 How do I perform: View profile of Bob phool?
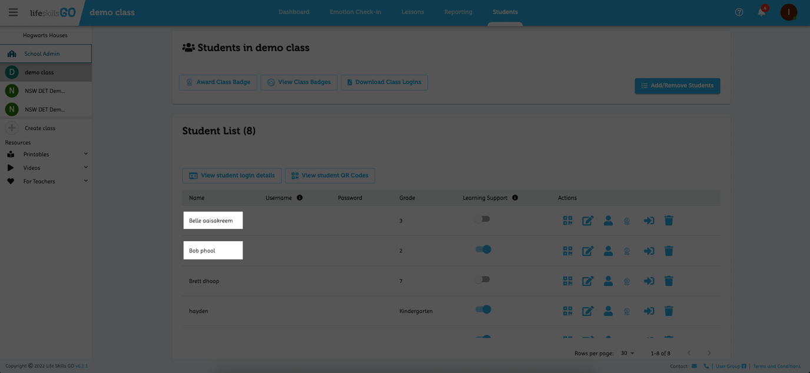pyautogui.click(x=608, y=250)
